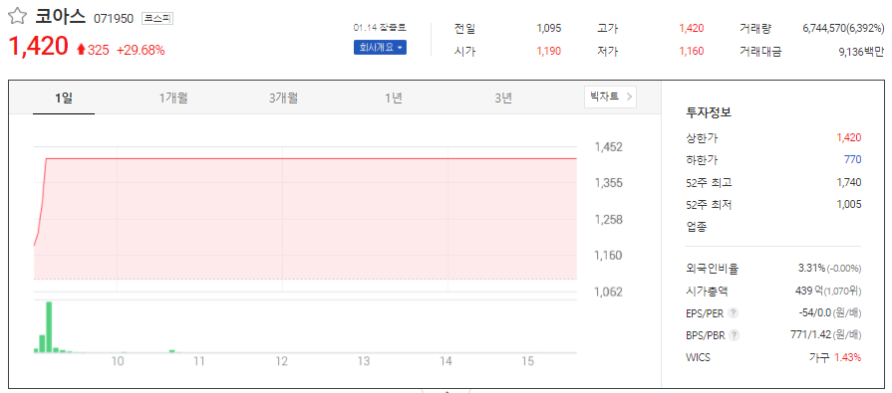Click EPS/PER help question mark icon

734,313
